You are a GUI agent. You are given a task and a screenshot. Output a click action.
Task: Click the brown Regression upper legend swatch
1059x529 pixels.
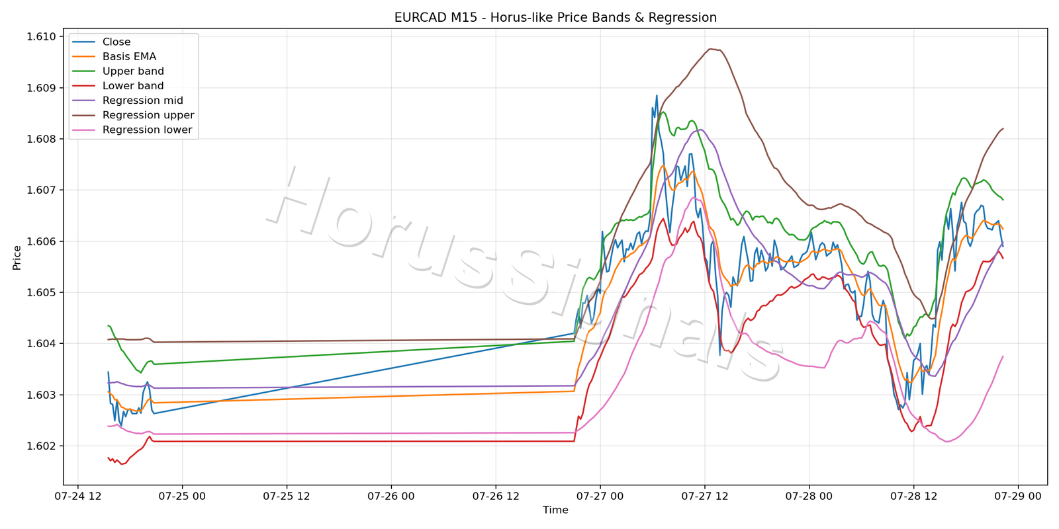[x=84, y=115]
